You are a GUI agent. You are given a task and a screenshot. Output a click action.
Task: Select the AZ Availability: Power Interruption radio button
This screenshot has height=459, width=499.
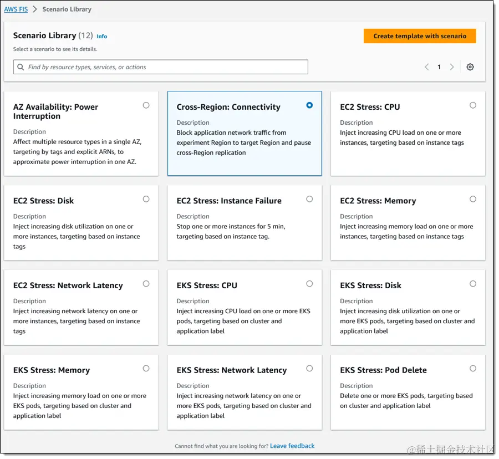point(147,106)
